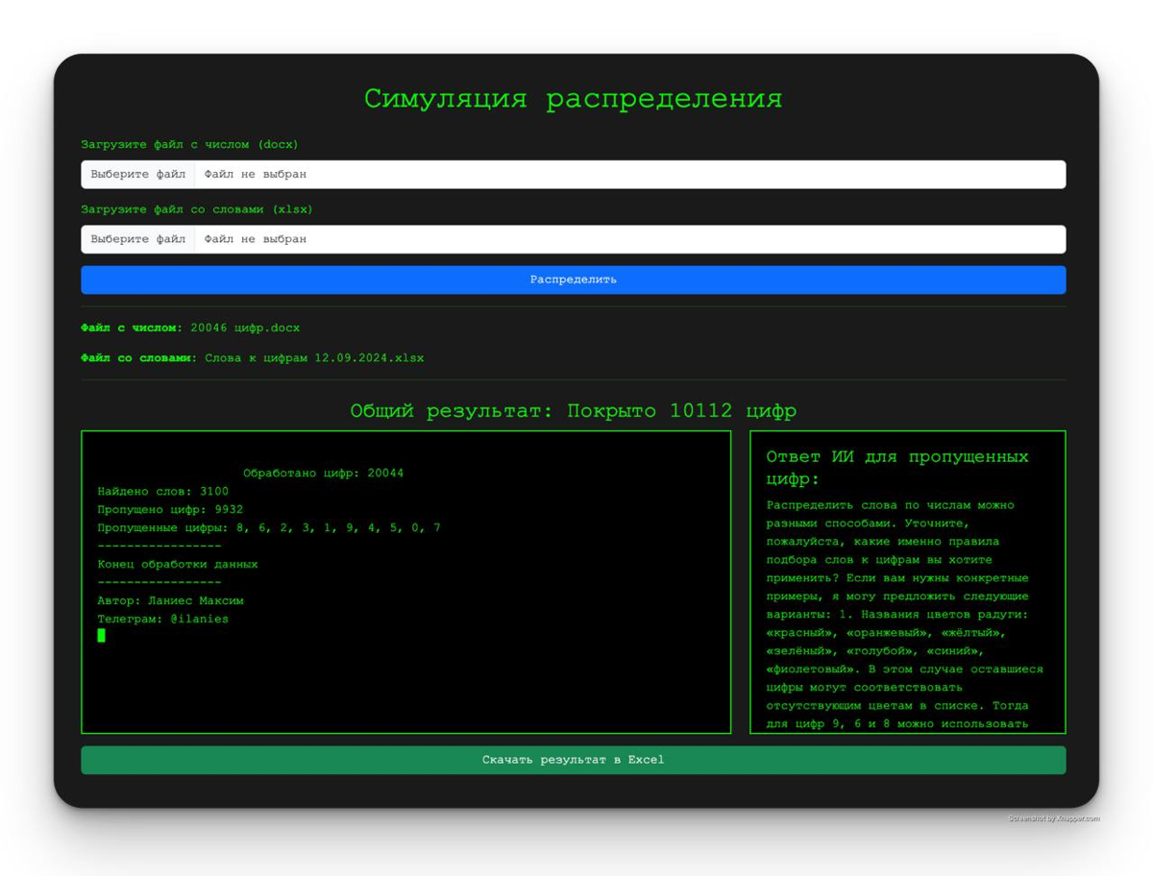
Task: Click the AI answer paragraph text
Action: [x=906, y=615]
